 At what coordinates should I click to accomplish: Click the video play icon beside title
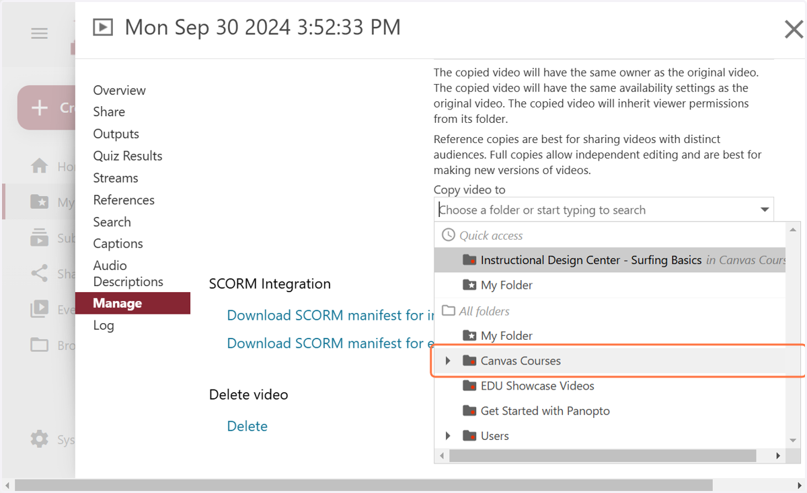click(102, 28)
